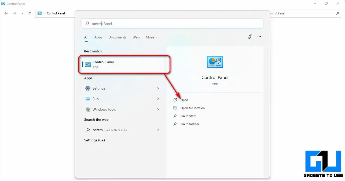Click Open in the preview pane

point(184,100)
